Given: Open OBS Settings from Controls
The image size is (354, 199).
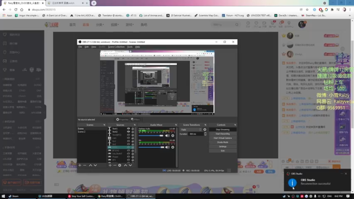Looking at the screenshot, I should point(223,146).
